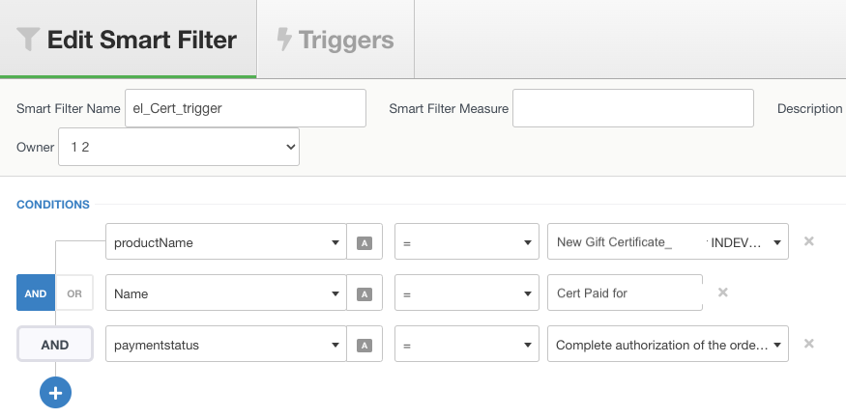Click the 'A' type icon beside Name

coord(365,294)
